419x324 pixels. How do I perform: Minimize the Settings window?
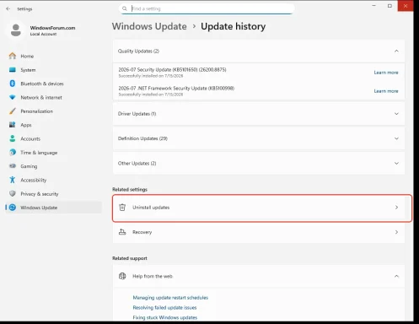pyautogui.click(x=373, y=6)
